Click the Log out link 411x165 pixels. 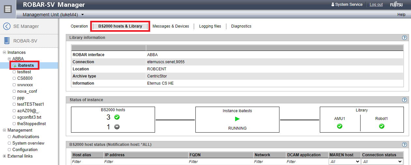click(376, 5)
